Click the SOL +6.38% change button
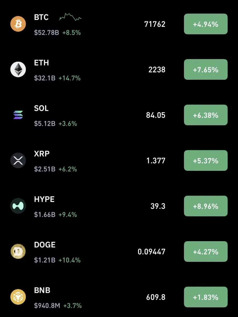Image resolution: width=238 pixels, height=317 pixels. click(x=206, y=115)
